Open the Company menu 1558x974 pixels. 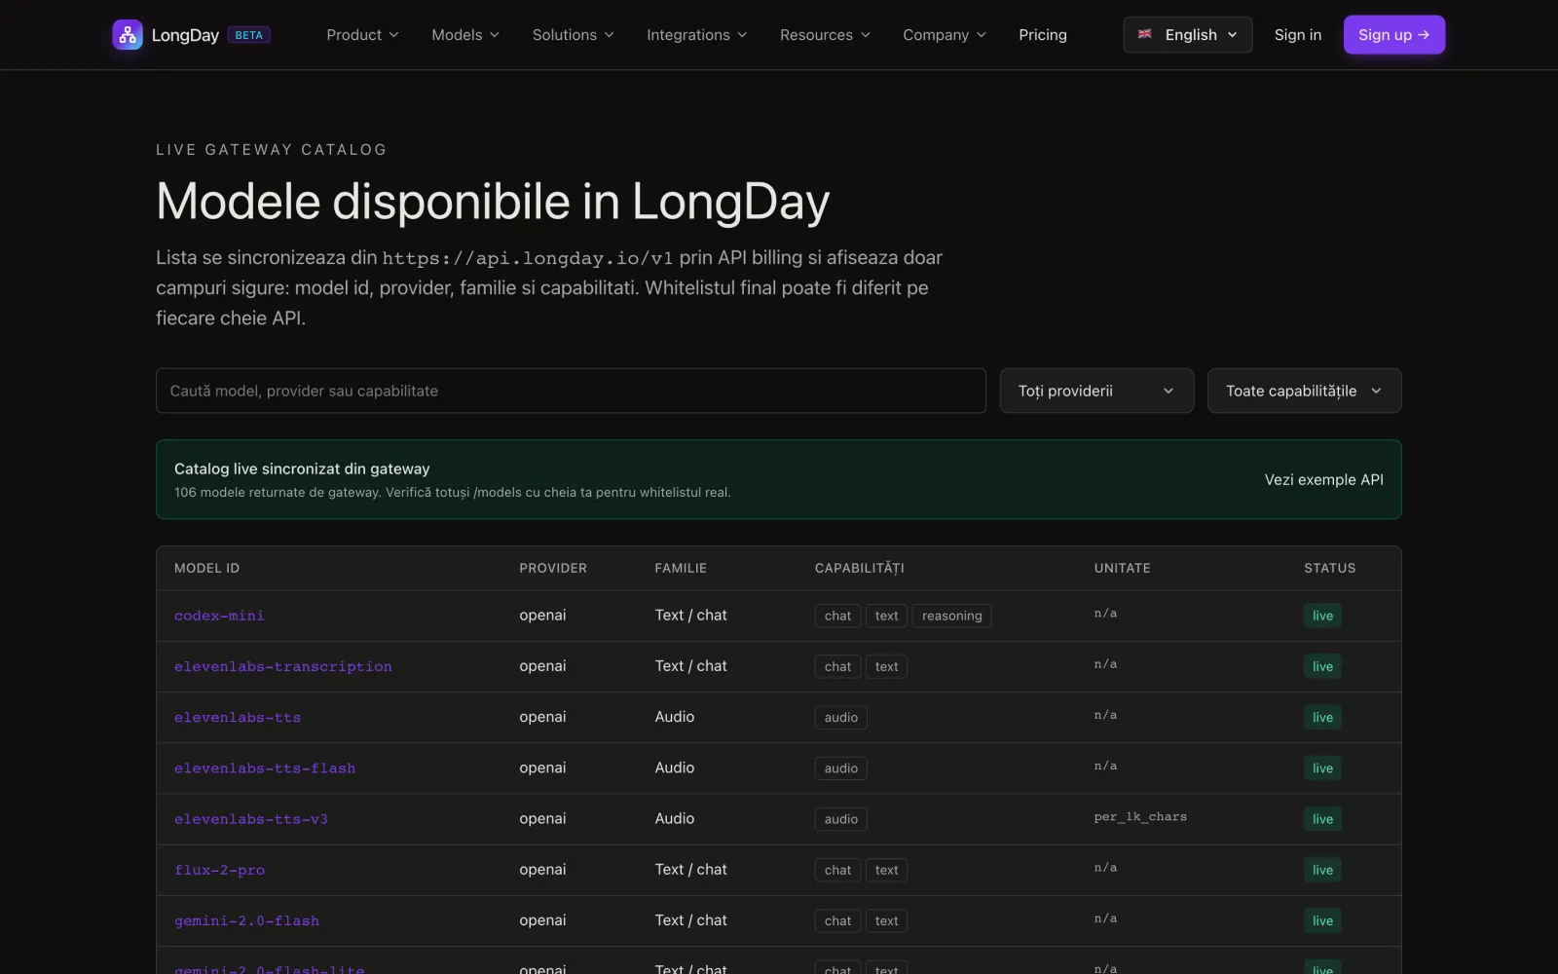coord(945,35)
